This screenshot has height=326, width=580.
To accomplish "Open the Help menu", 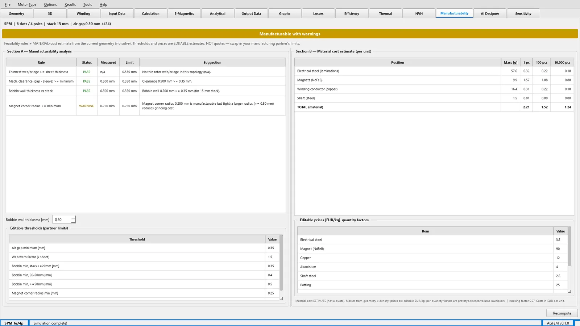I will (x=103, y=4).
